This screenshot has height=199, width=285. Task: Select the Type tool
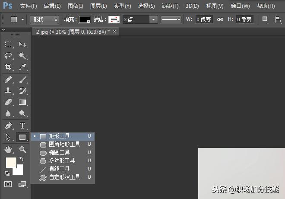pos(22,126)
